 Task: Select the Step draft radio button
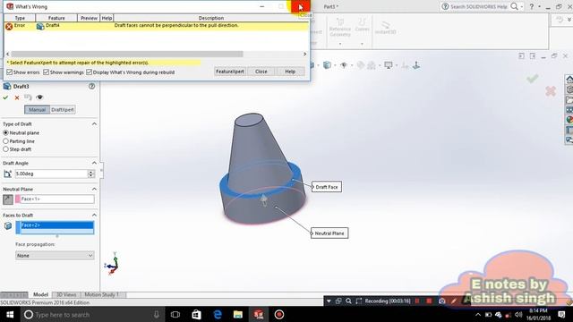[5, 149]
